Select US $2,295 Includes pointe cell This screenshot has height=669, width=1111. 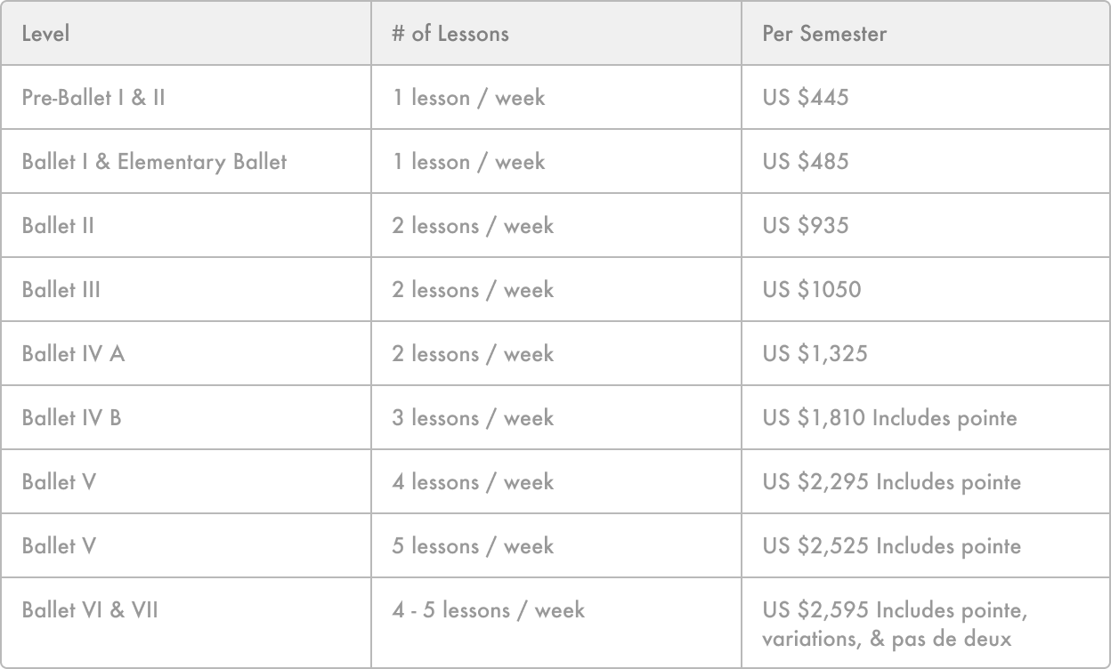891,482
